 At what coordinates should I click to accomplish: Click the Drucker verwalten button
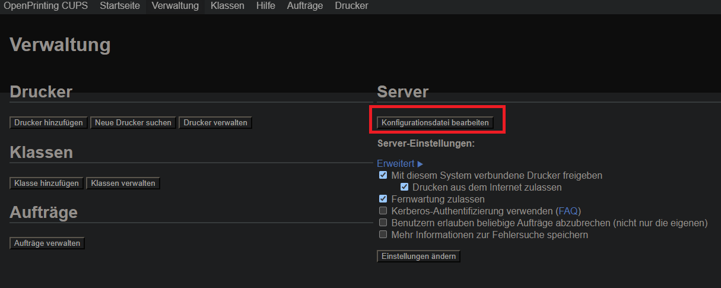click(215, 123)
